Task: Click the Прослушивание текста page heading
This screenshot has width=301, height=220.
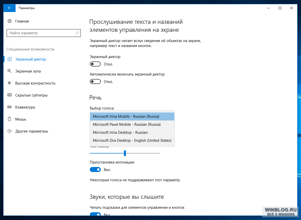Action: (x=136, y=26)
